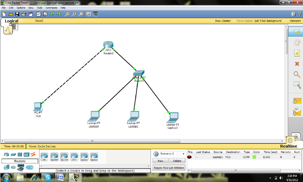This screenshot has width=303, height=182.
Task: Click Set Tiled Background
Action: (x=268, y=21)
